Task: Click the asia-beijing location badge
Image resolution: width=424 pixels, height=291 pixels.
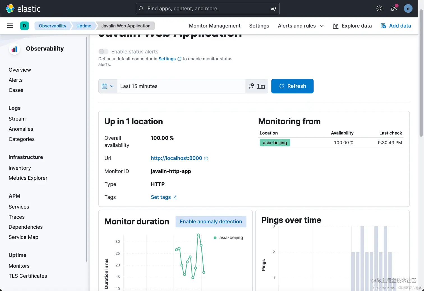Action: pos(275,143)
